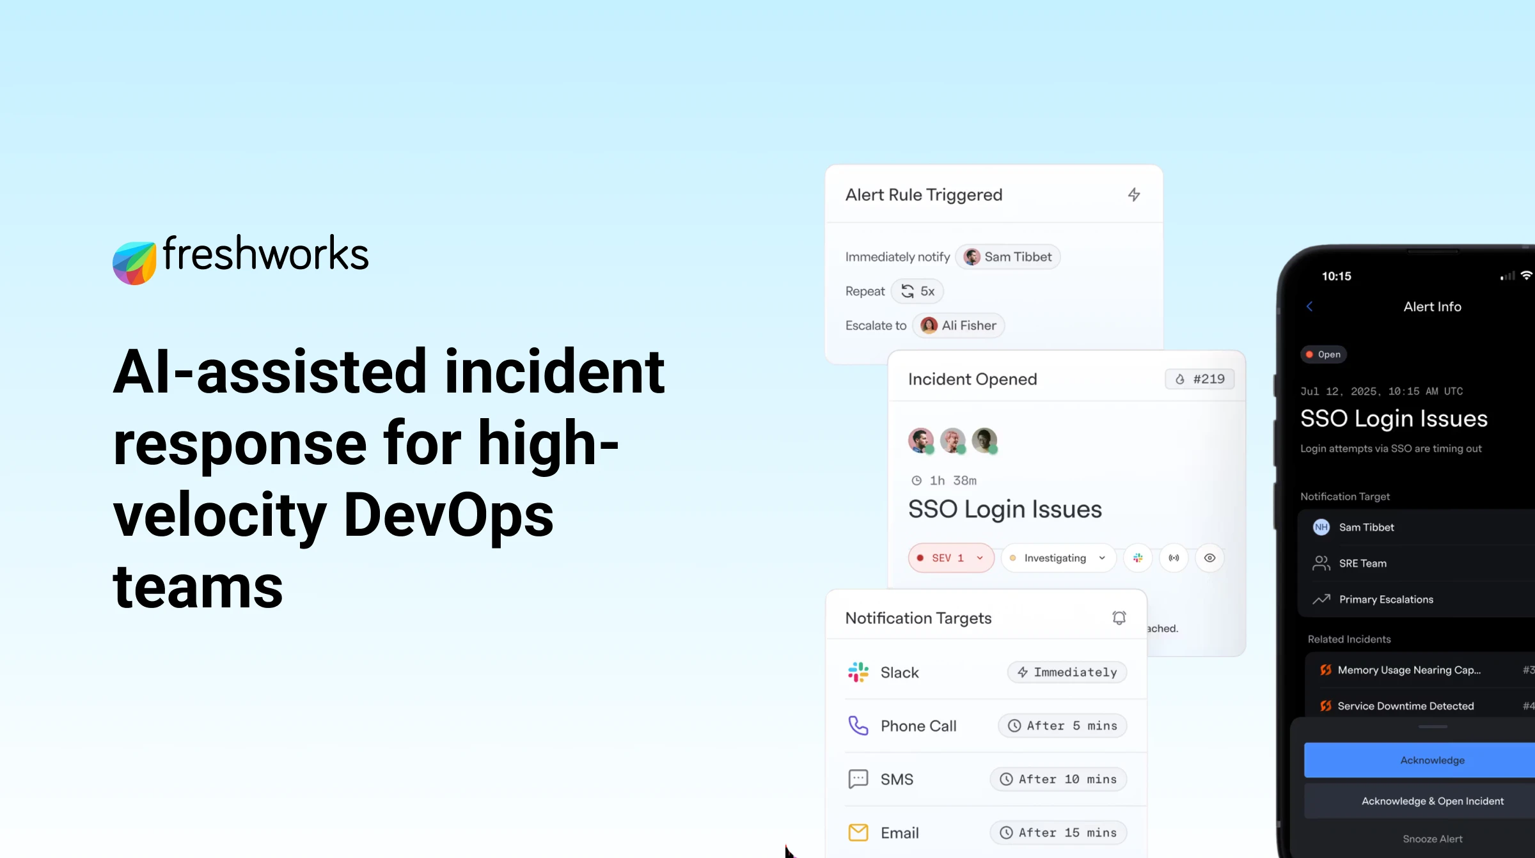The height and width of the screenshot is (858, 1535).
Task: Open the After 15 mins timing chip
Action: click(x=1059, y=832)
